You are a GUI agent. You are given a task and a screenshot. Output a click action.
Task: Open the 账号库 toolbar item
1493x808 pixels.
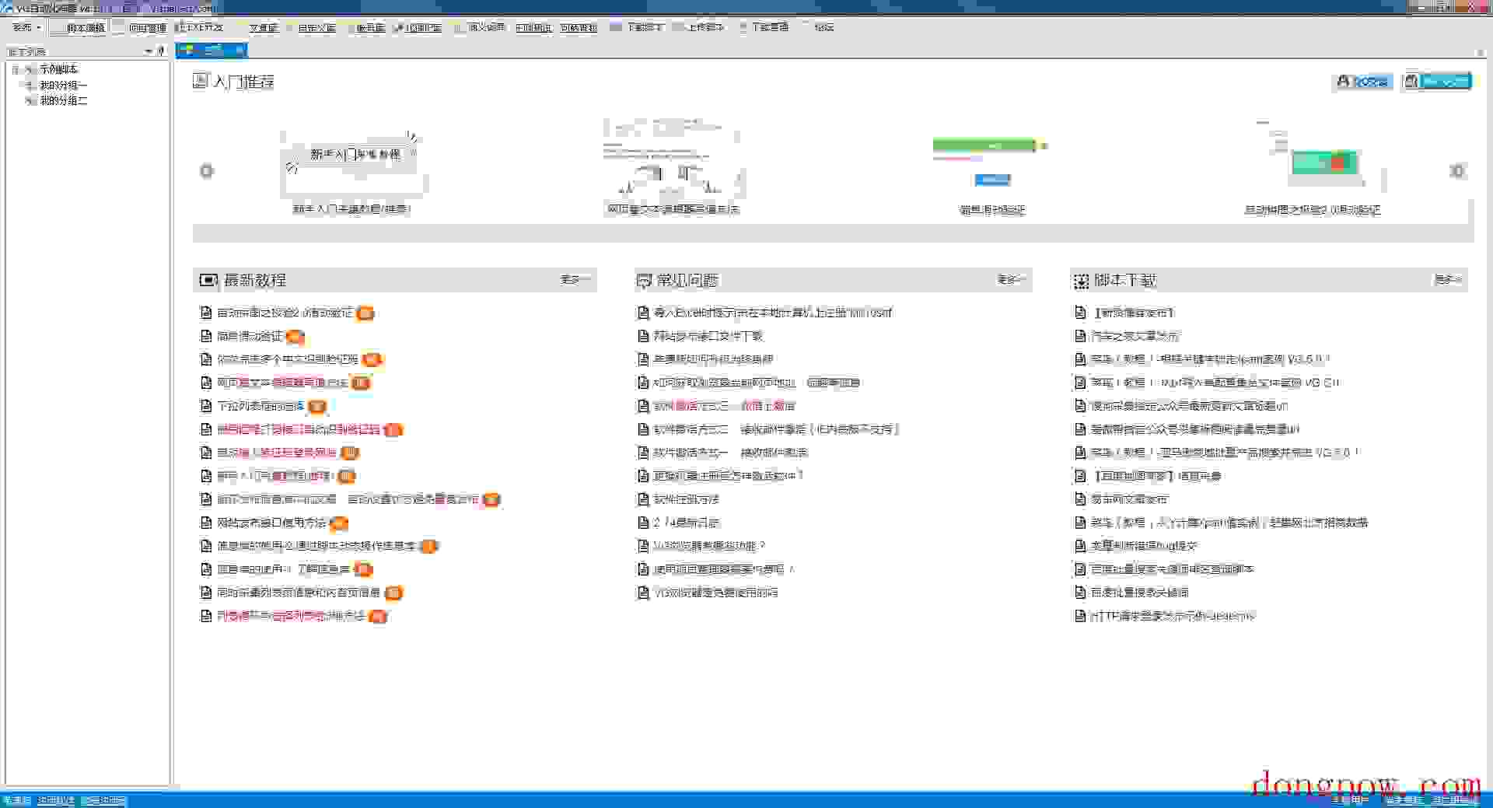tap(366, 27)
